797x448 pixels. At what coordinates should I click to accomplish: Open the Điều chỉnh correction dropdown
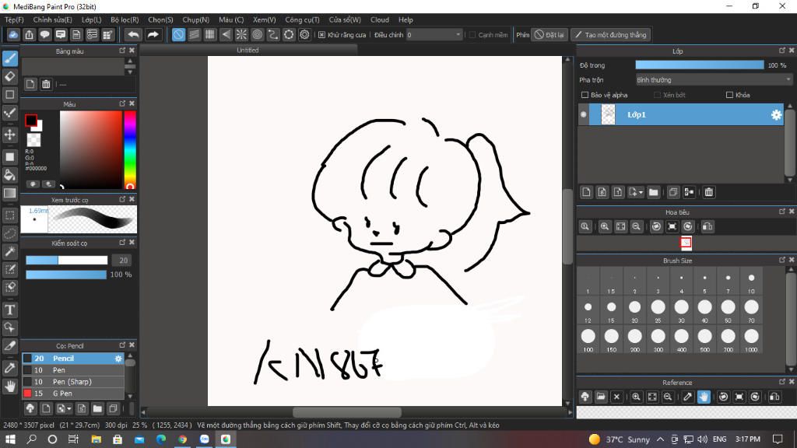point(434,34)
